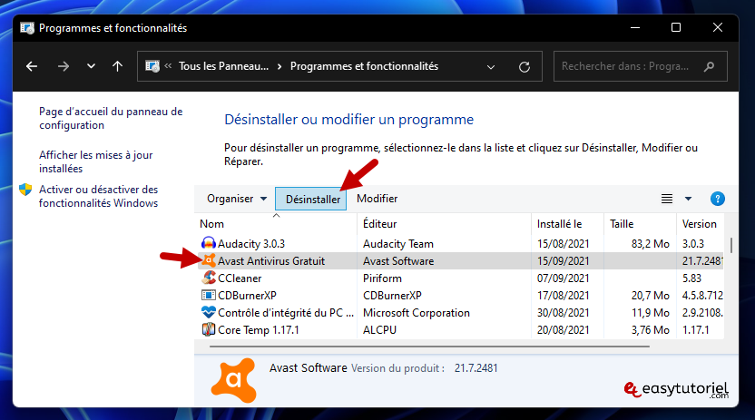Click install date 15/08/2021

click(563, 244)
